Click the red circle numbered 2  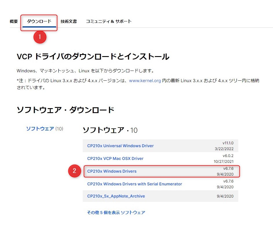pos(74,171)
